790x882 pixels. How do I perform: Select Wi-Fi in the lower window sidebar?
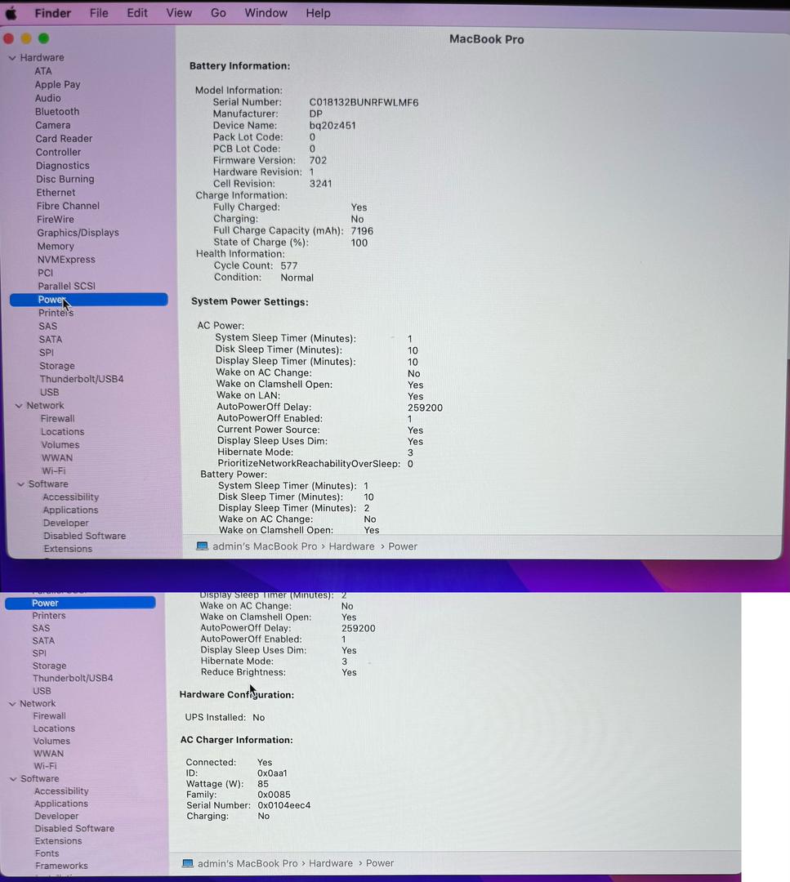[x=45, y=766]
